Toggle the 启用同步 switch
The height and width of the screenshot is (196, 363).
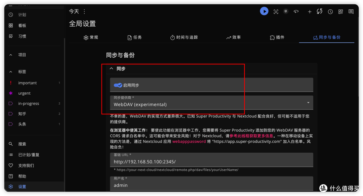pos(118,85)
